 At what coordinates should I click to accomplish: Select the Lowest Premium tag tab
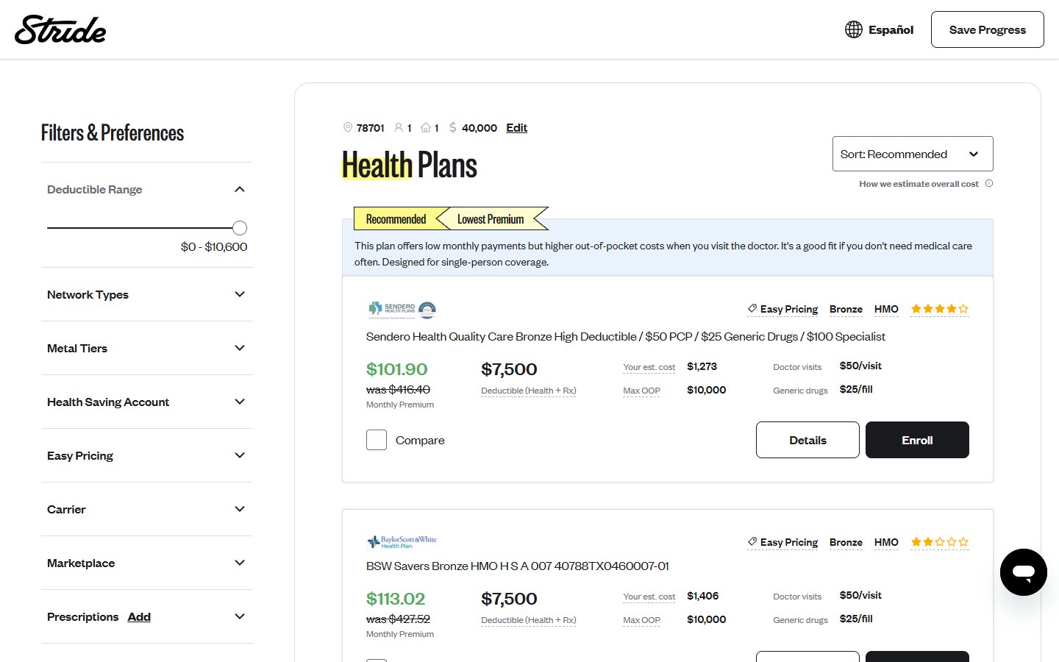tap(491, 219)
